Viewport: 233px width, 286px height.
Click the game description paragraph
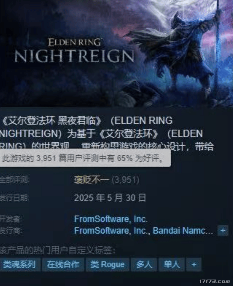[107, 134]
